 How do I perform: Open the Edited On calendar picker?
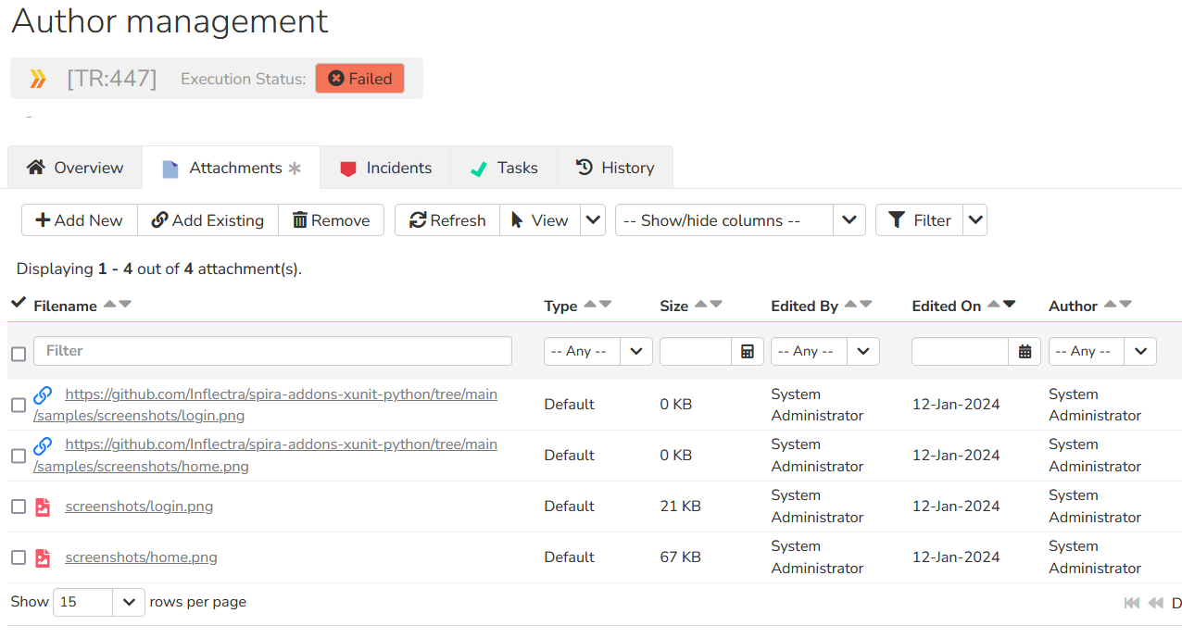(1025, 352)
